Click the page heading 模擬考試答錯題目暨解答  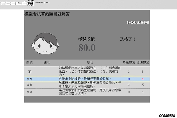click(x=47, y=14)
